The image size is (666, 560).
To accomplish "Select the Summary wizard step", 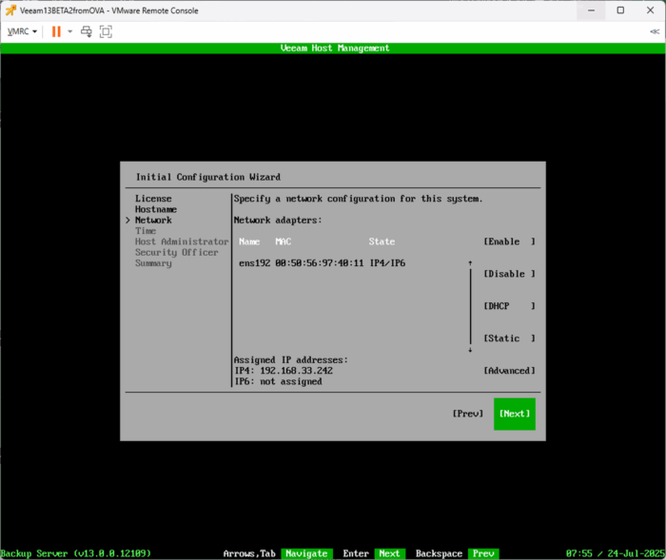I will pyautogui.click(x=153, y=263).
